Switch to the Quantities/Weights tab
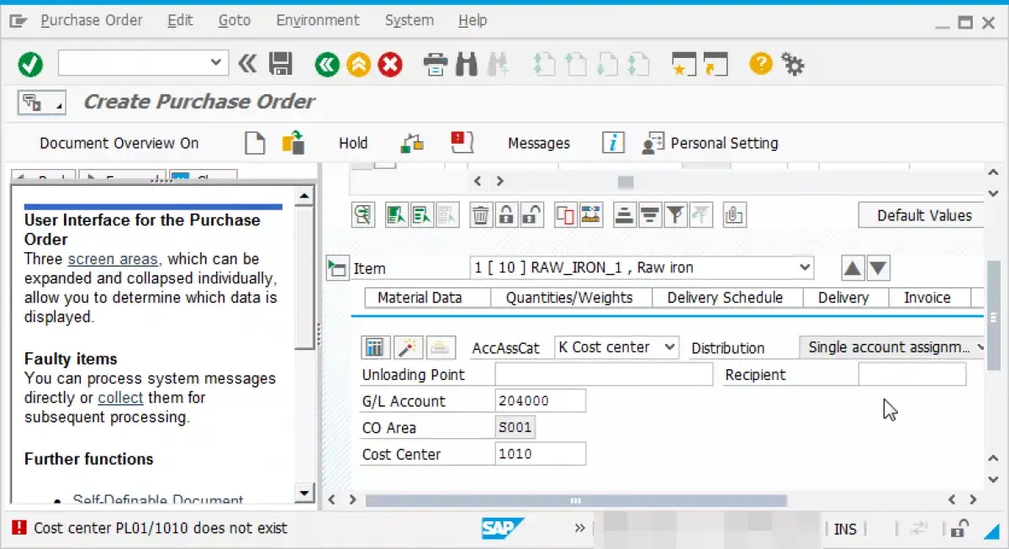 click(x=569, y=298)
